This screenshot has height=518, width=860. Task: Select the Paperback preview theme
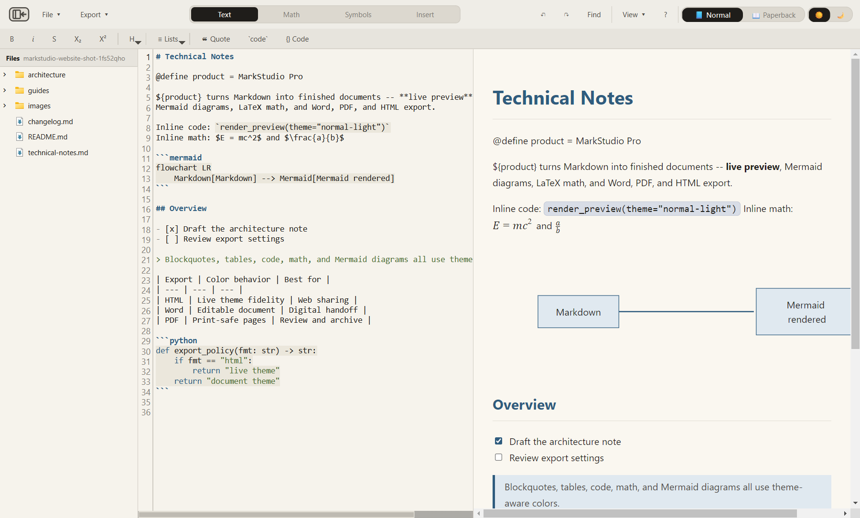(774, 15)
